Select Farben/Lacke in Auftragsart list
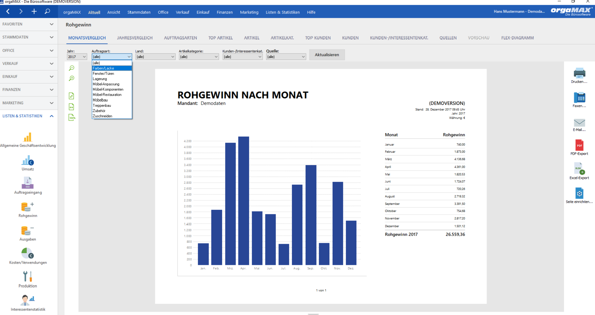The height and width of the screenshot is (315, 595). pos(112,68)
